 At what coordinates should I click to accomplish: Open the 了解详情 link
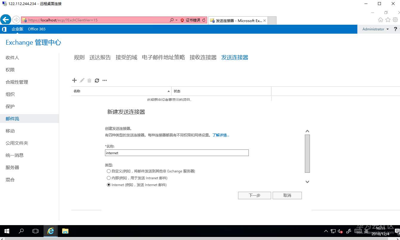point(220,135)
